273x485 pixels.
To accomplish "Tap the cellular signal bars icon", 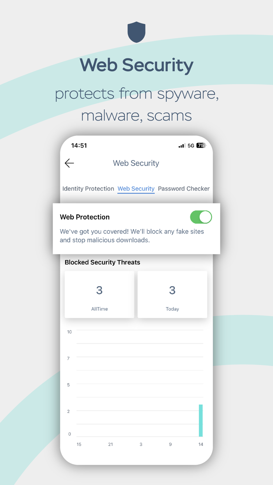I will click(x=182, y=145).
